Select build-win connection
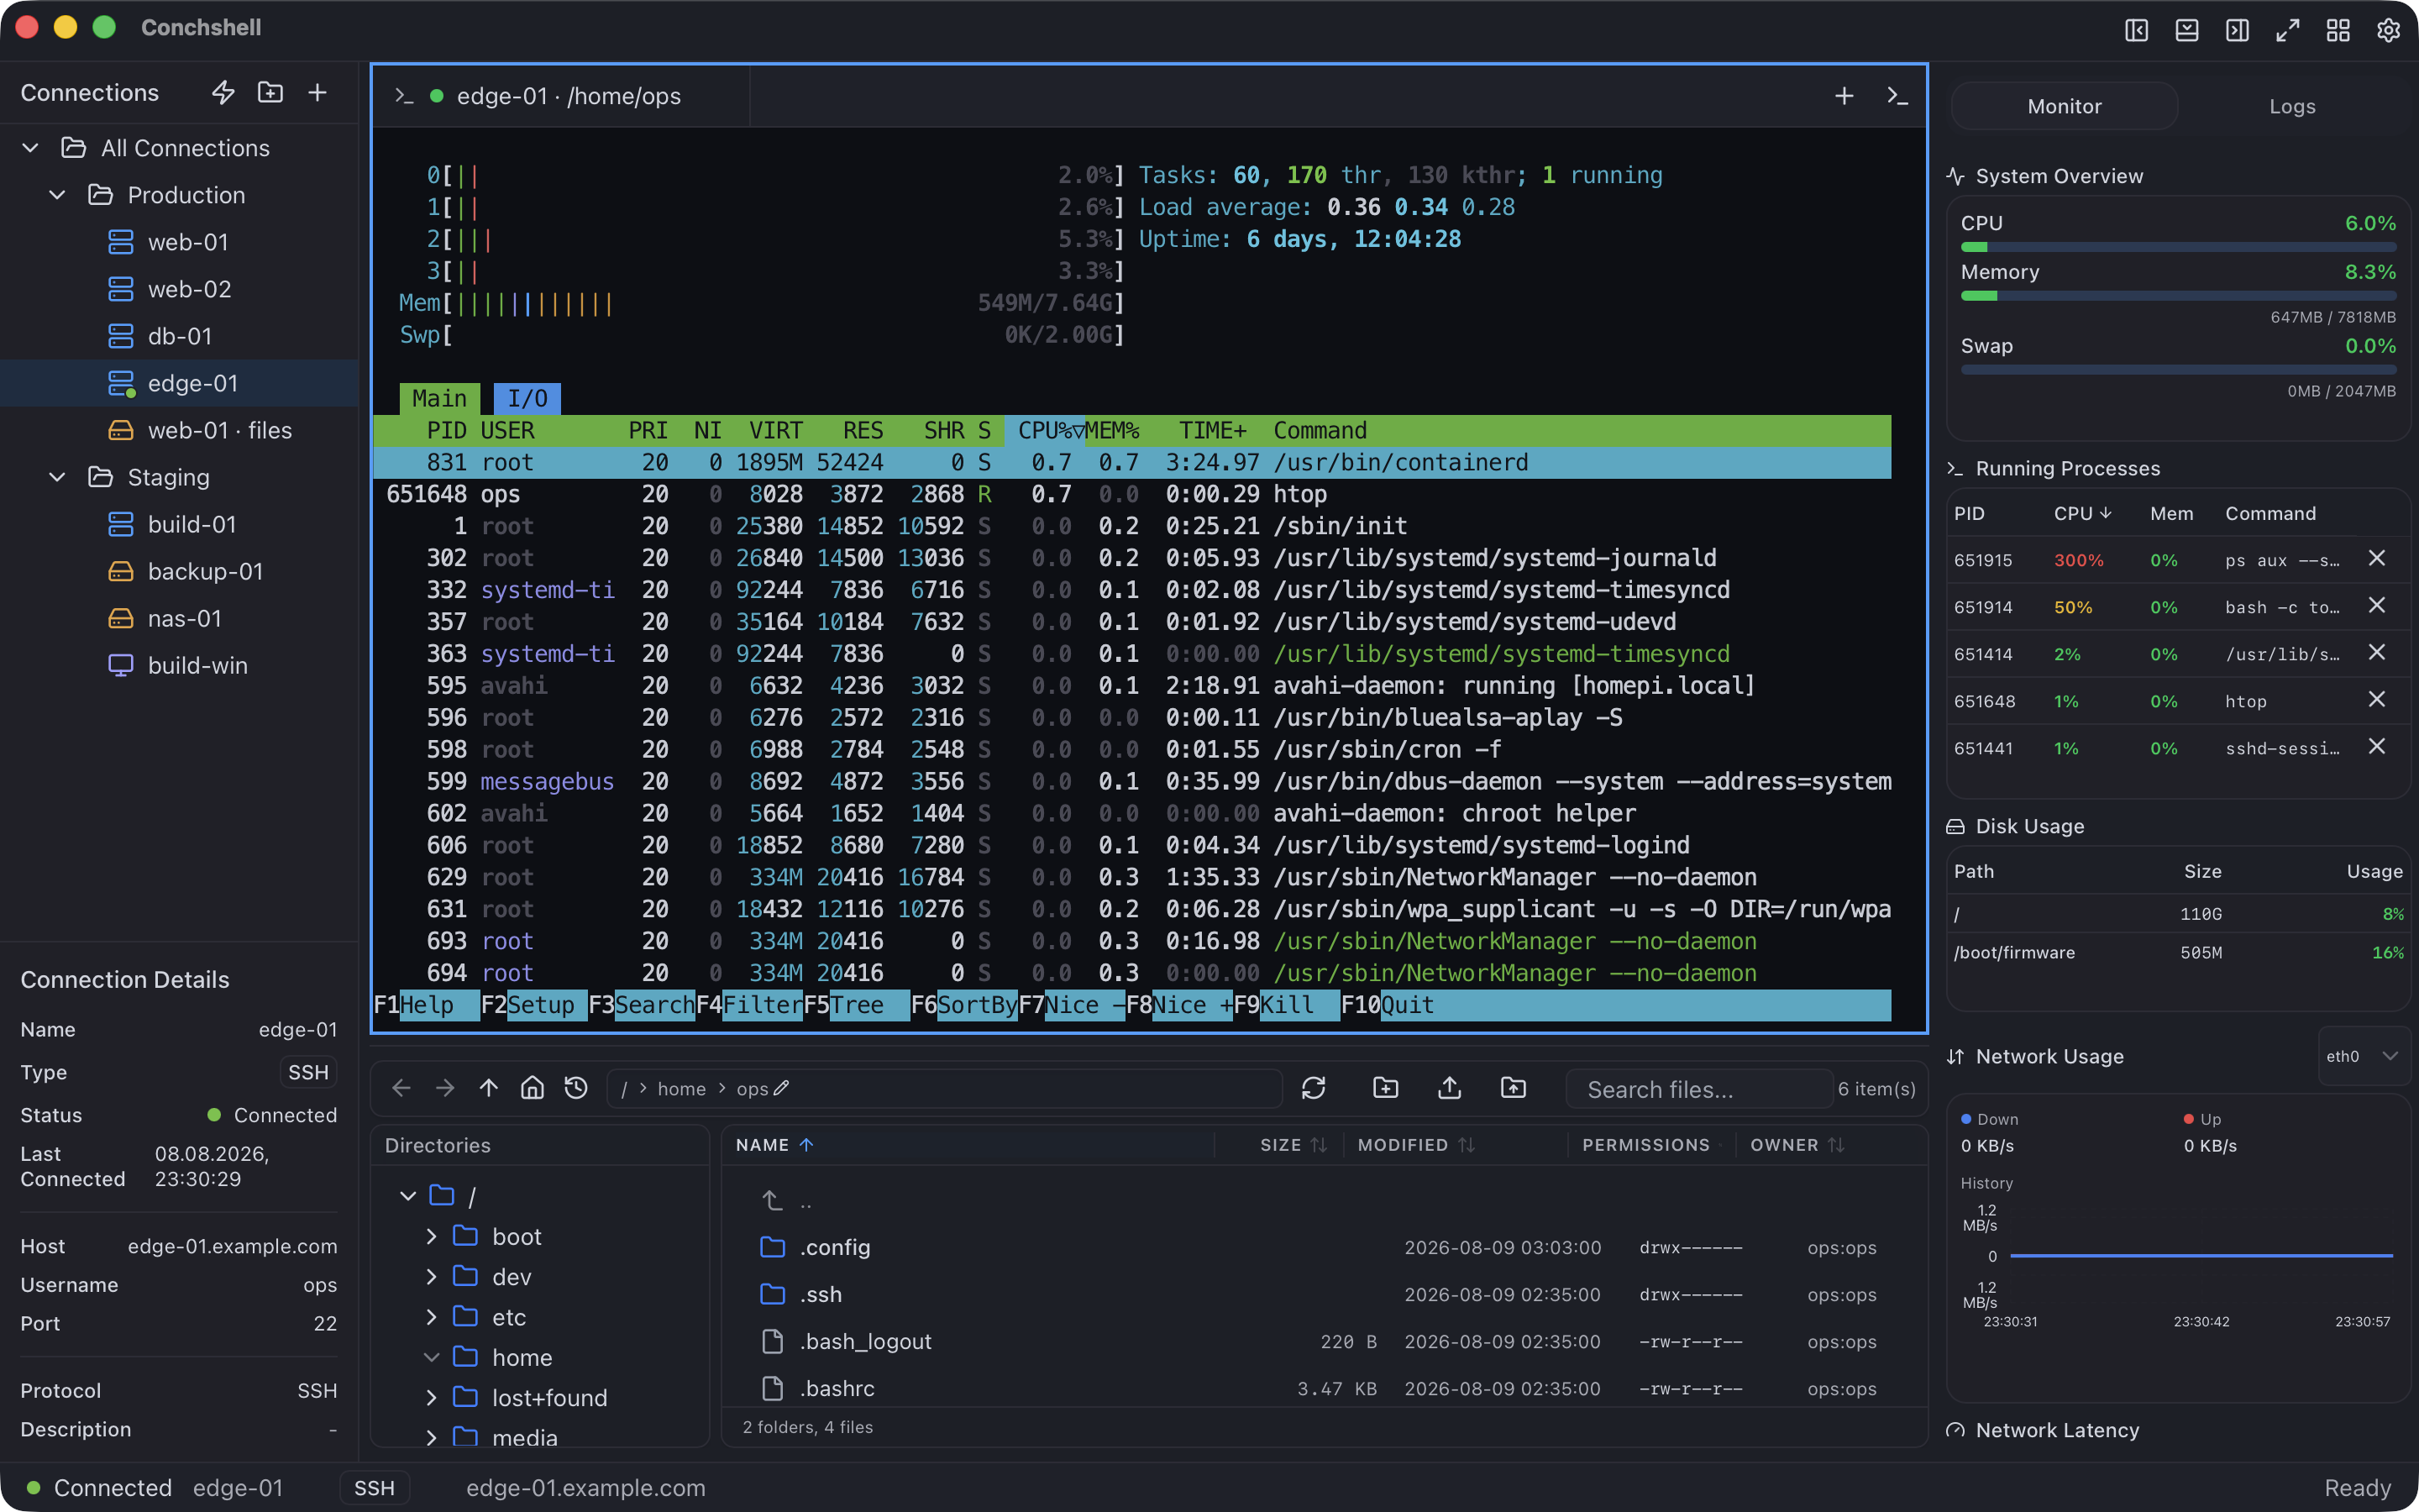Image resolution: width=2419 pixels, height=1512 pixels. (180, 665)
